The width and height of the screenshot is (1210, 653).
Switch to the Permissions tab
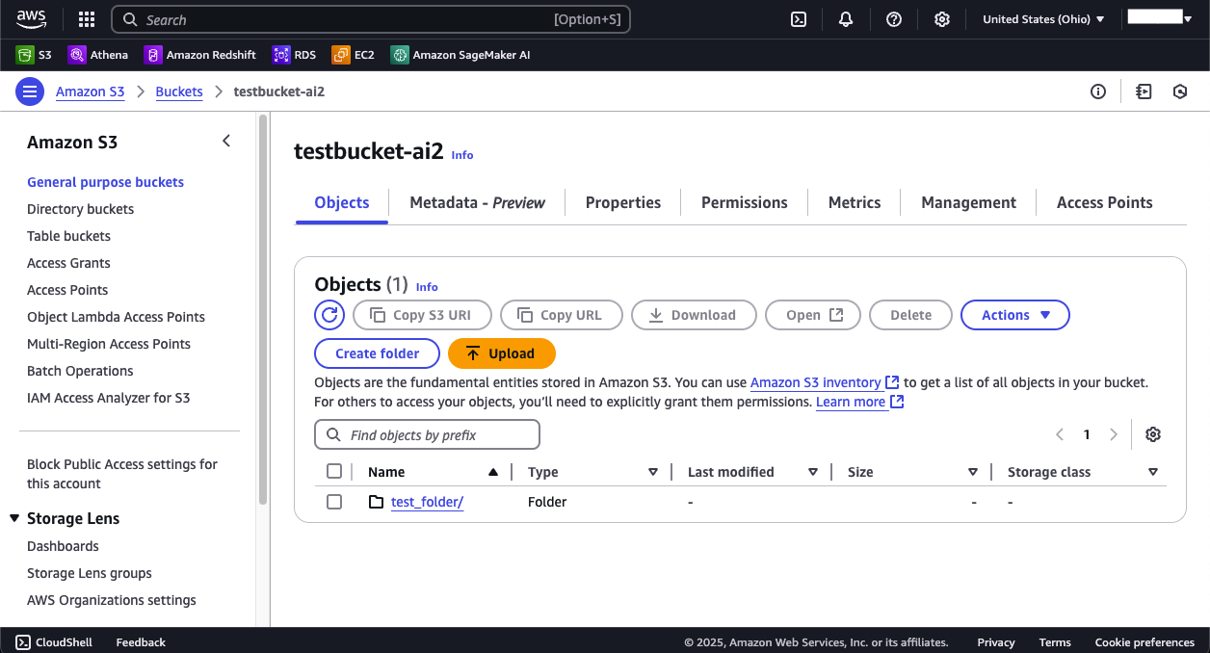745,202
